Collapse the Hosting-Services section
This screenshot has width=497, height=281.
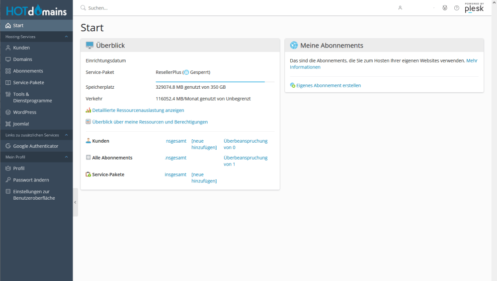tap(66, 37)
